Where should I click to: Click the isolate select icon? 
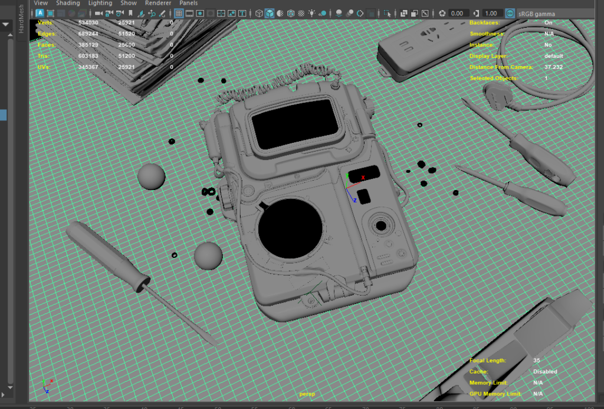coord(387,13)
